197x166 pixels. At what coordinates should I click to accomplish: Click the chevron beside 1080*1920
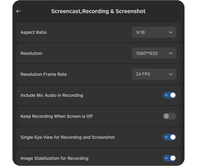pyautogui.click(x=171, y=53)
